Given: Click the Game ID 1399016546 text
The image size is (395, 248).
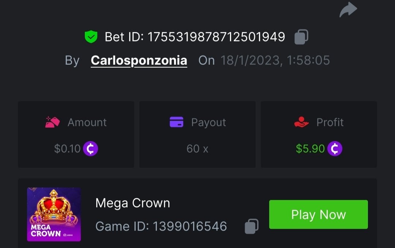Looking at the screenshot, I should click(x=161, y=226).
